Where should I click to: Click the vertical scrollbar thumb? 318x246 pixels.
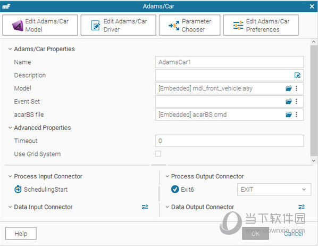coord(314,101)
